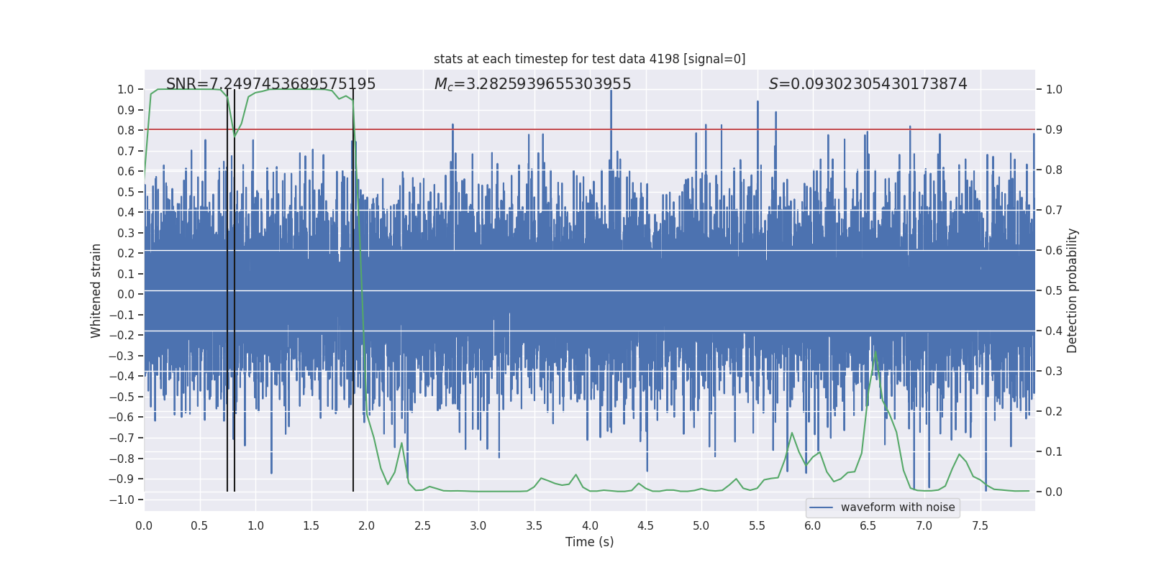Click the 0.5 tick on Detection probability axis
Screen dimensions: 1151x575
(1054, 291)
